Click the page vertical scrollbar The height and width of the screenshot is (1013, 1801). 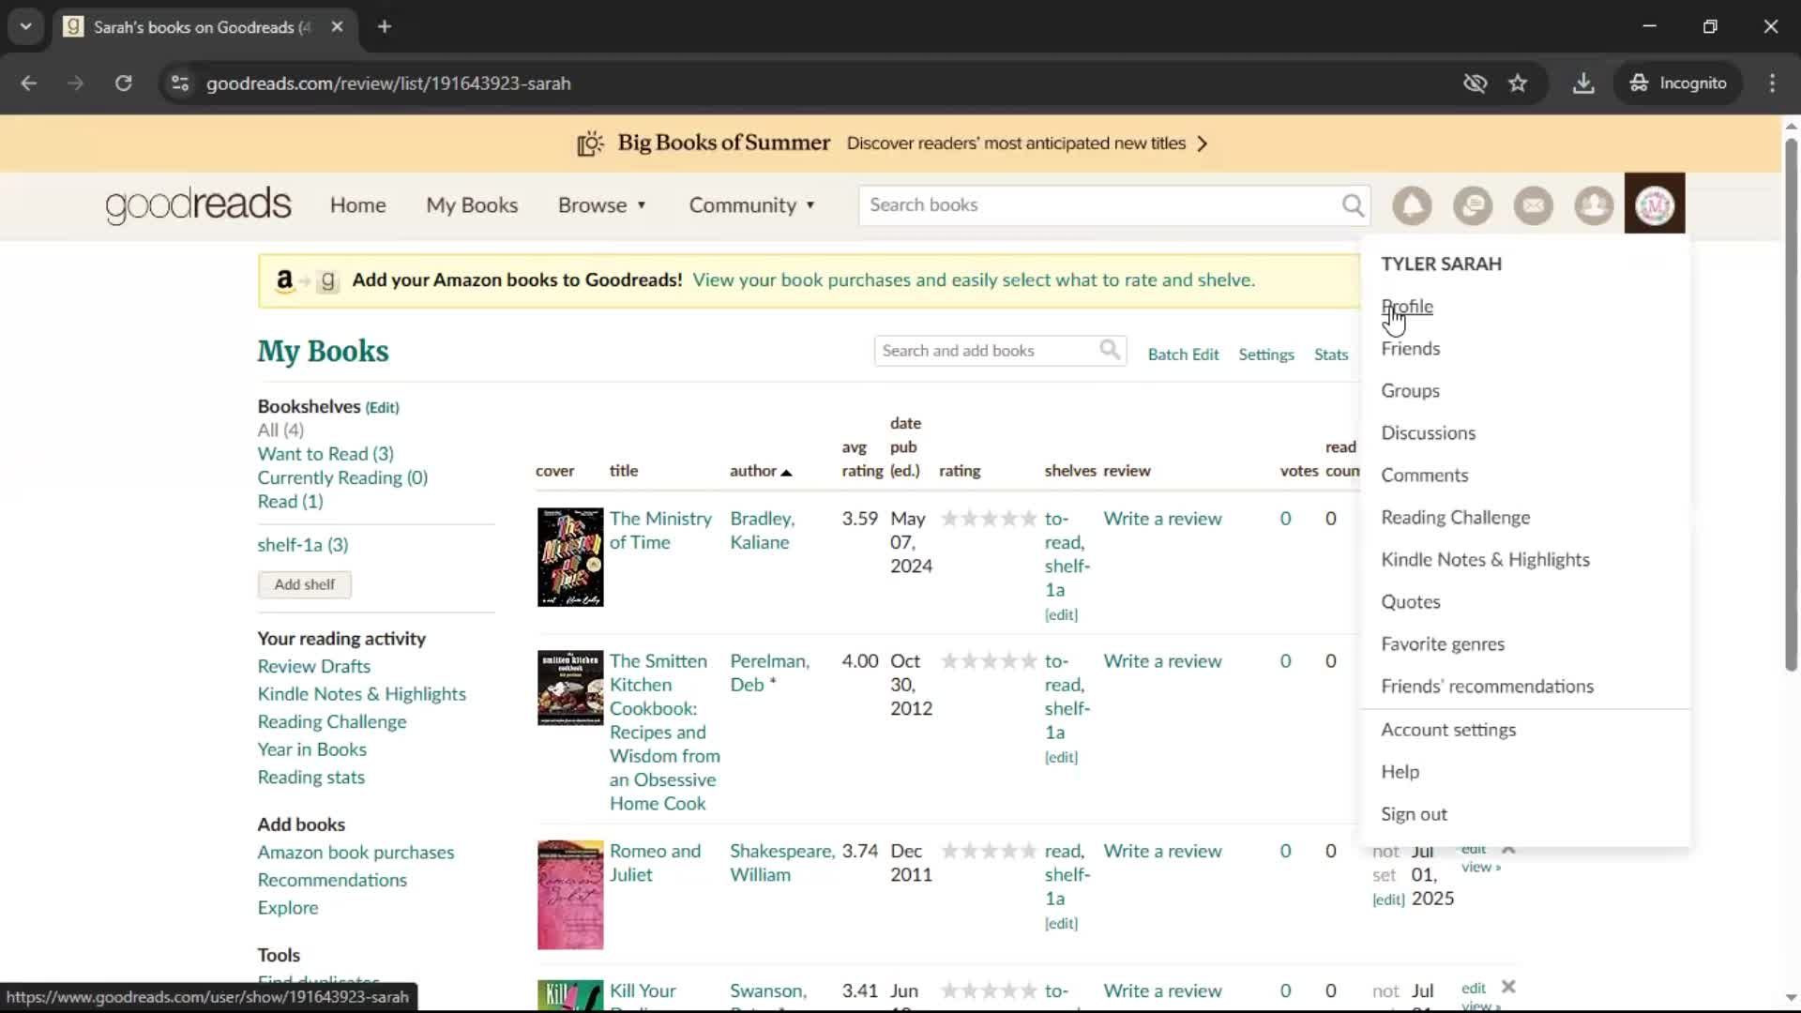click(1791, 403)
